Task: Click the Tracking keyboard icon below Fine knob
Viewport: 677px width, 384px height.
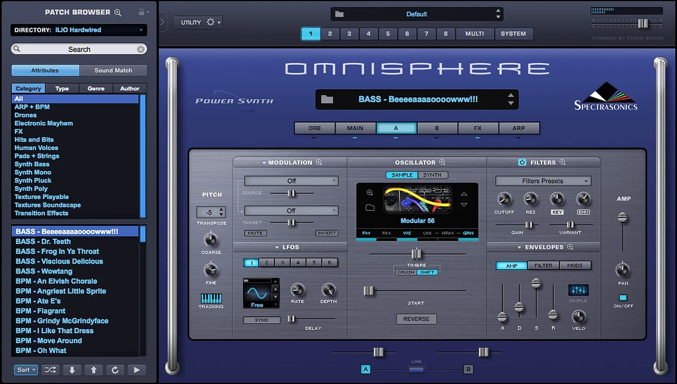Action: [x=211, y=299]
